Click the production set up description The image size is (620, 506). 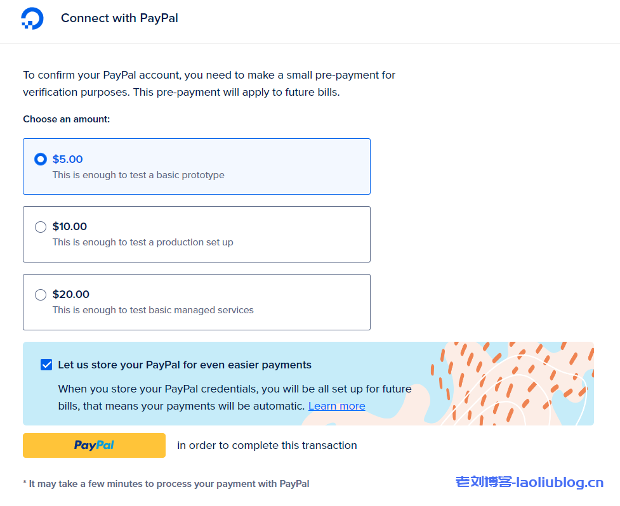pyautogui.click(x=143, y=242)
